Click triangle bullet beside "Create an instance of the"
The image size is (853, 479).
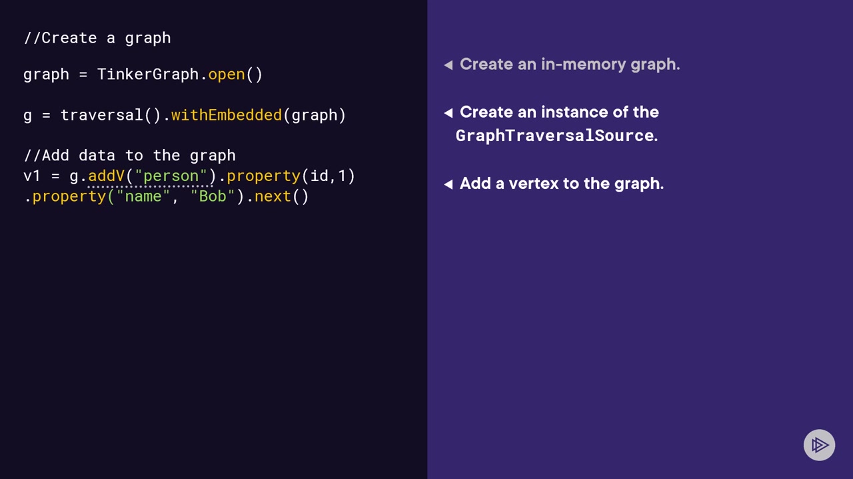tap(448, 113)
